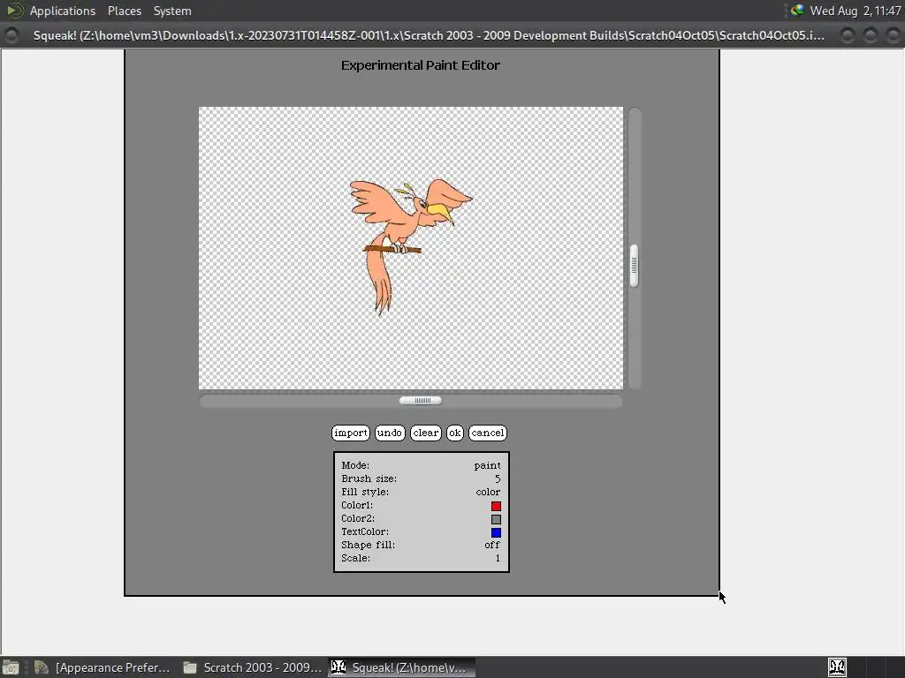Click the 'Fill style:' label

pyautogui.click(x=365, y=492)
